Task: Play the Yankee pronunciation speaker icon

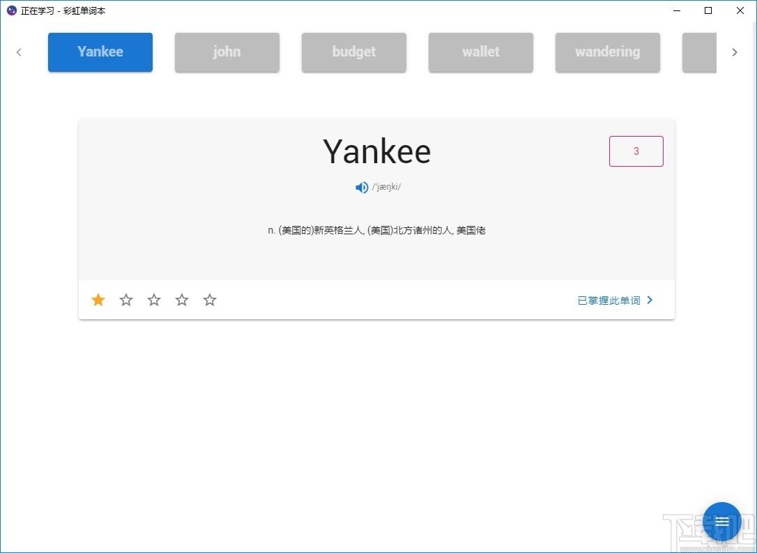Action: [x=362, y=188]
